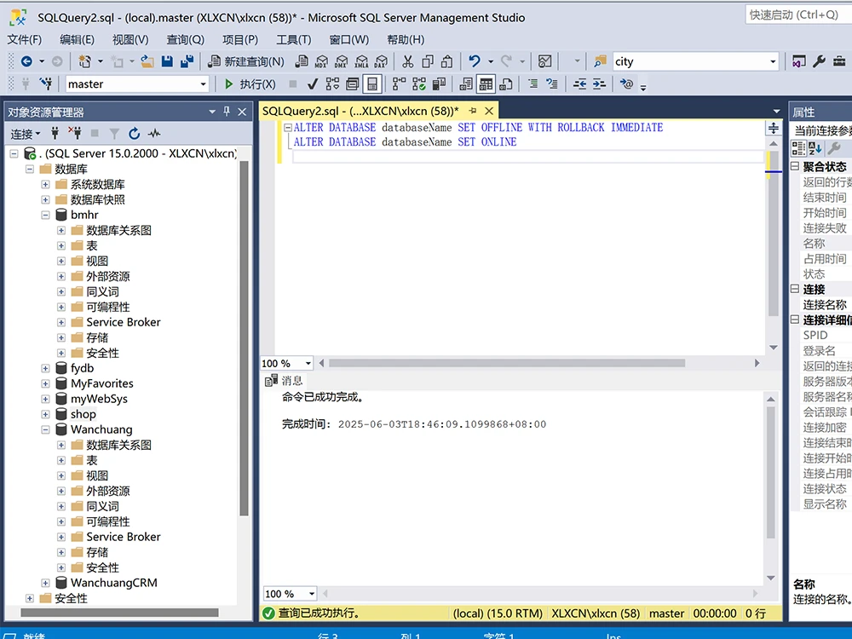
Task: Open the query editor zoom 100 % dropdown
Action: 308,363
